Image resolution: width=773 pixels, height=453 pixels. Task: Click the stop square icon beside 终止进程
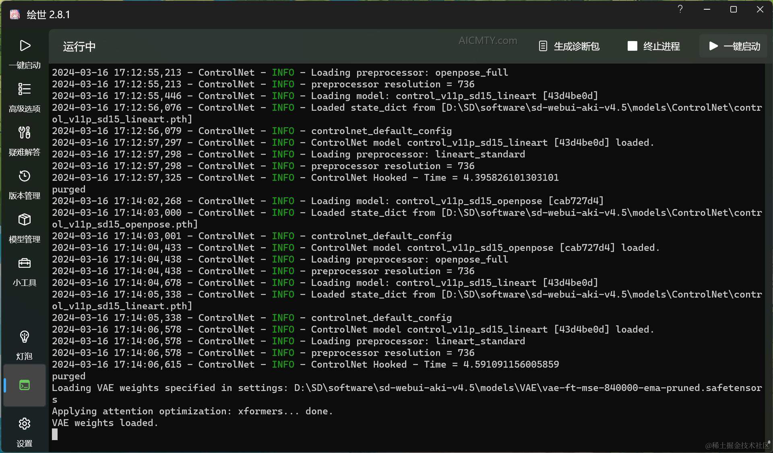coord(632,46)
